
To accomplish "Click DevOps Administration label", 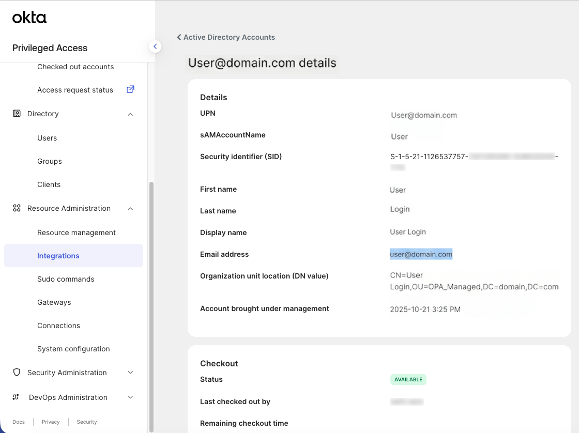I will tap(68, 397).
